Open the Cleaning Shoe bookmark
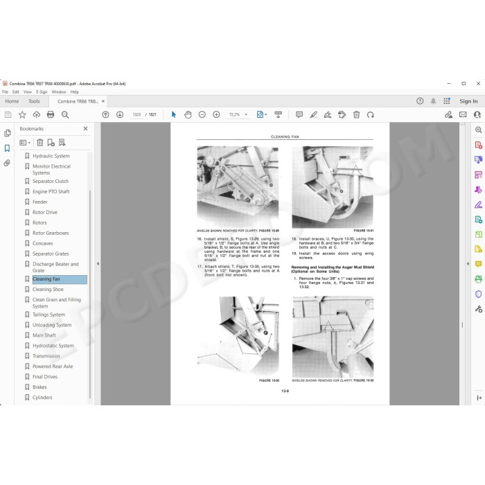The height and width of the screenshot is (485, 485). coord(48,289)
